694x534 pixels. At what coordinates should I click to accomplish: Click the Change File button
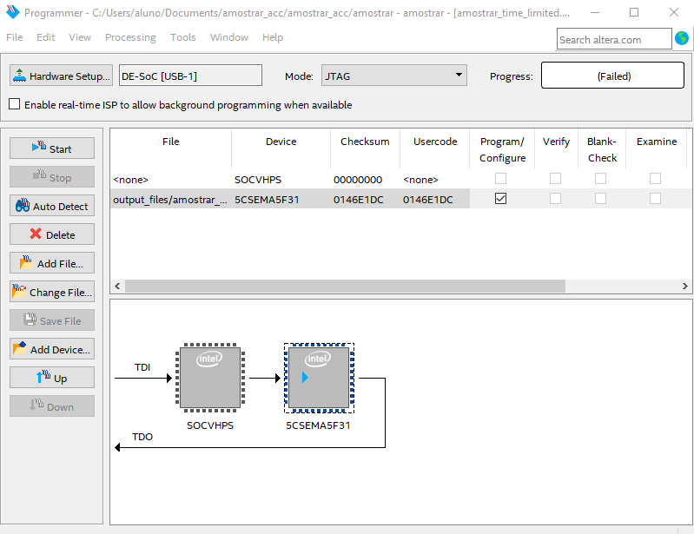click(x=52, y=292)
